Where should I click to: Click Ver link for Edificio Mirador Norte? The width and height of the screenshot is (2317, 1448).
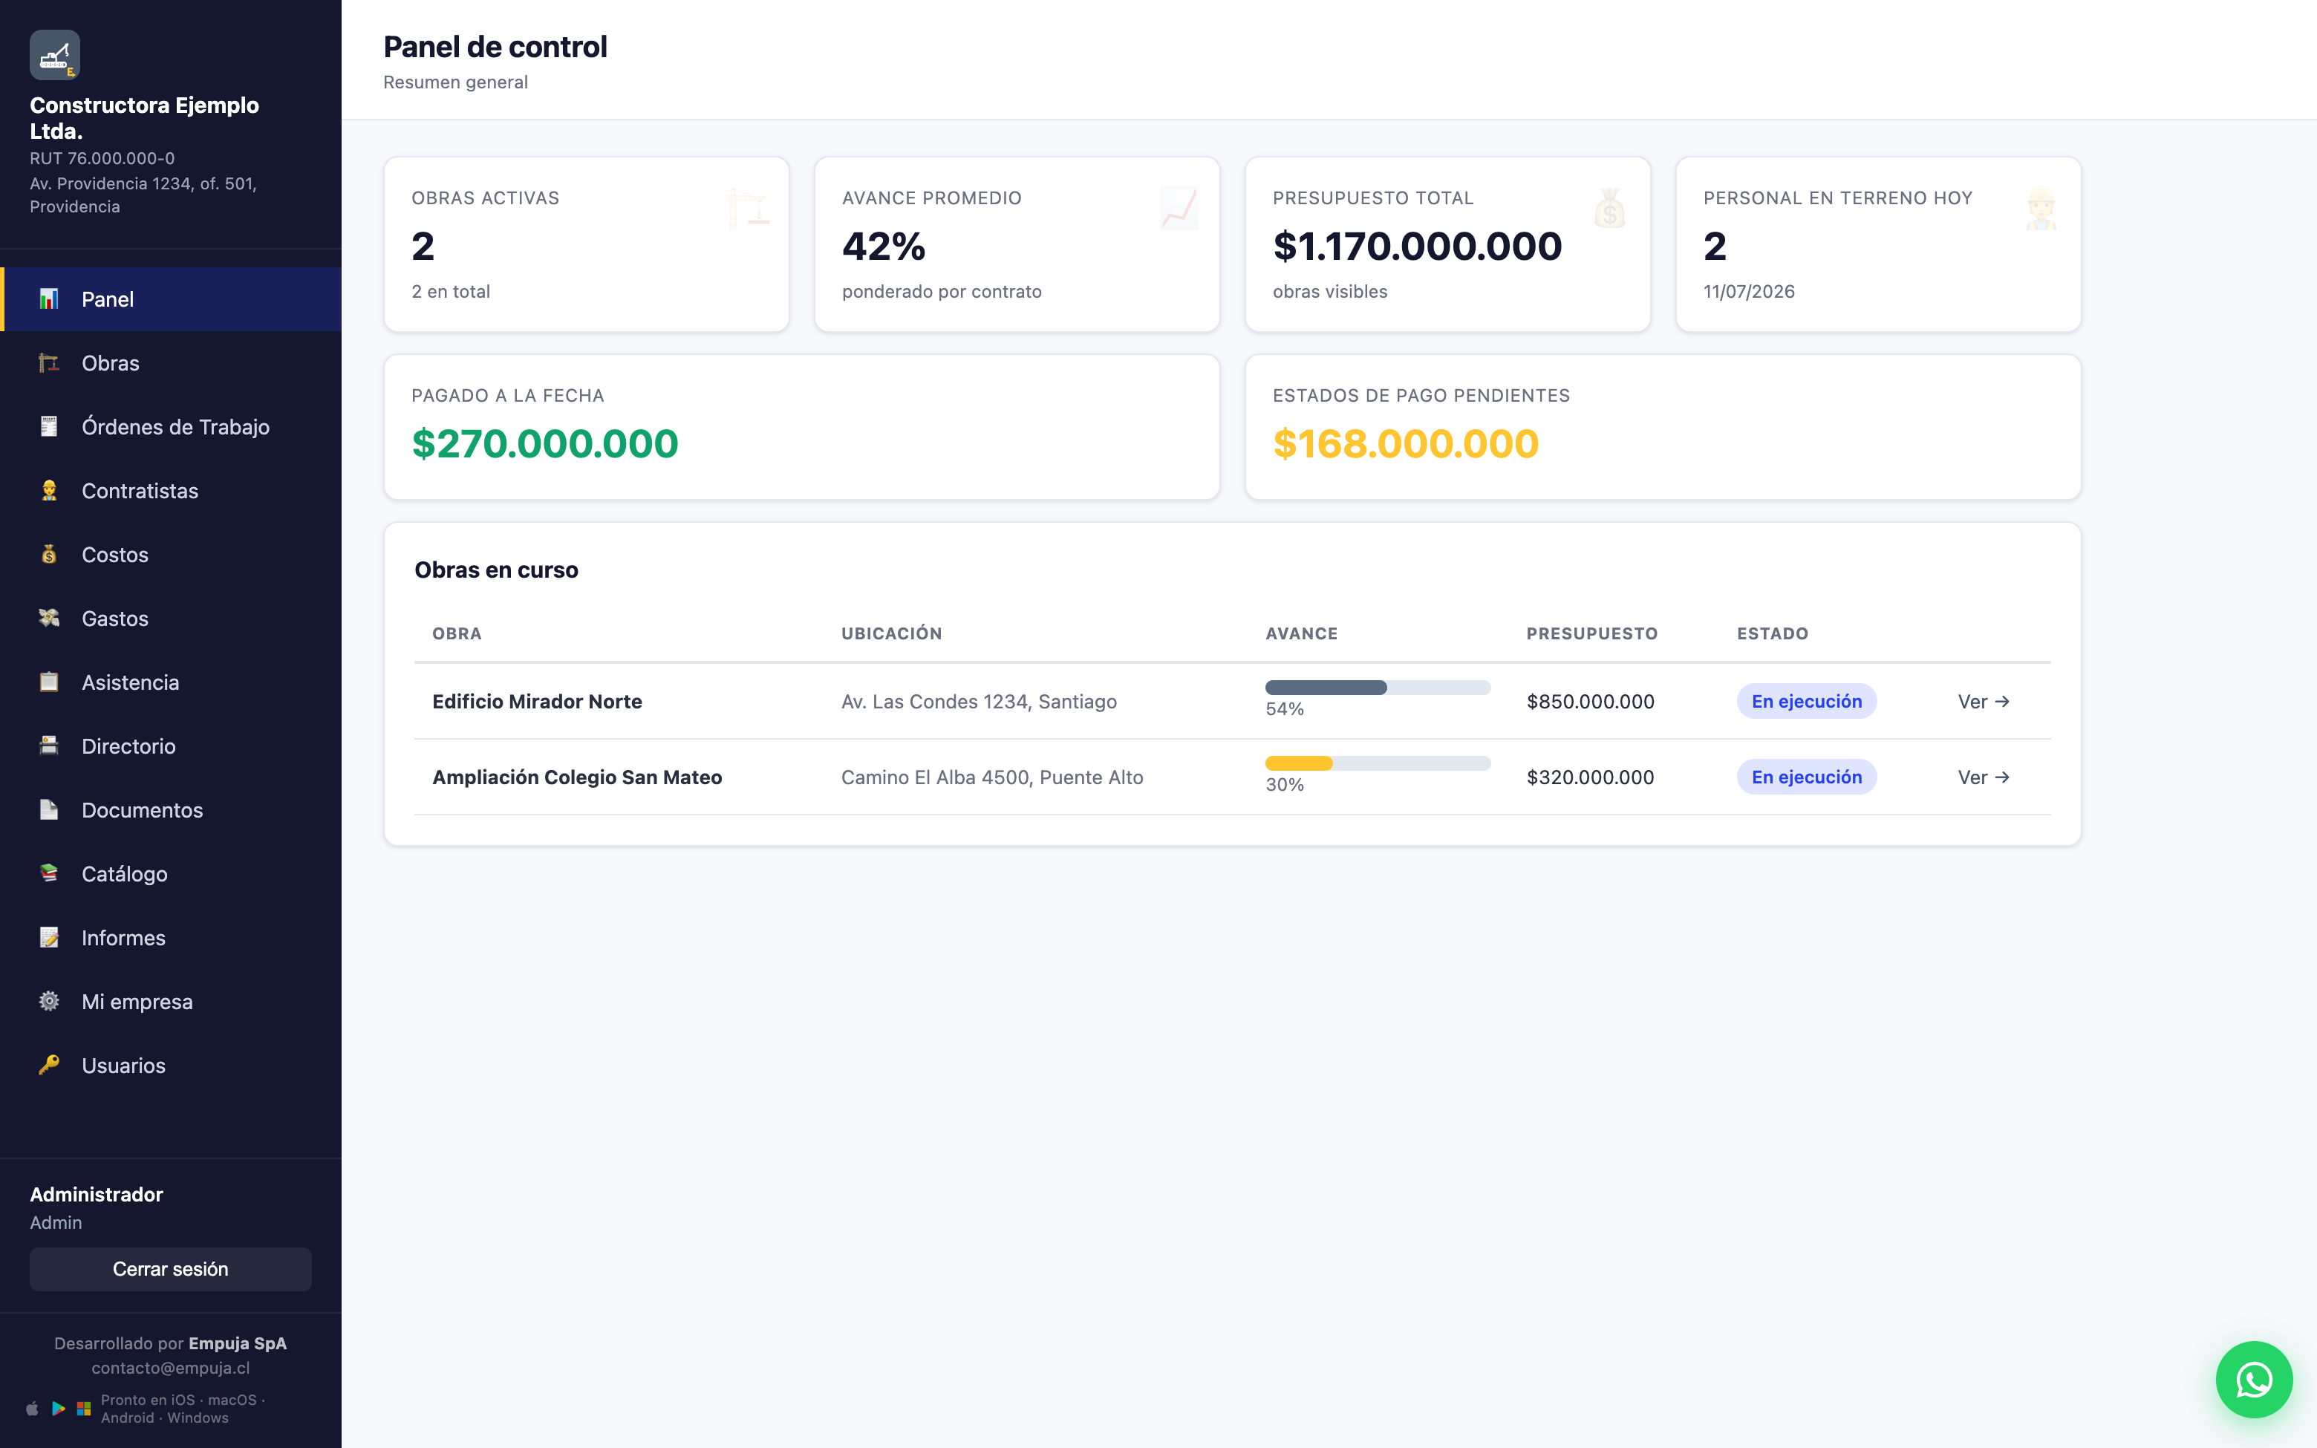click(x=1983, y=701)
